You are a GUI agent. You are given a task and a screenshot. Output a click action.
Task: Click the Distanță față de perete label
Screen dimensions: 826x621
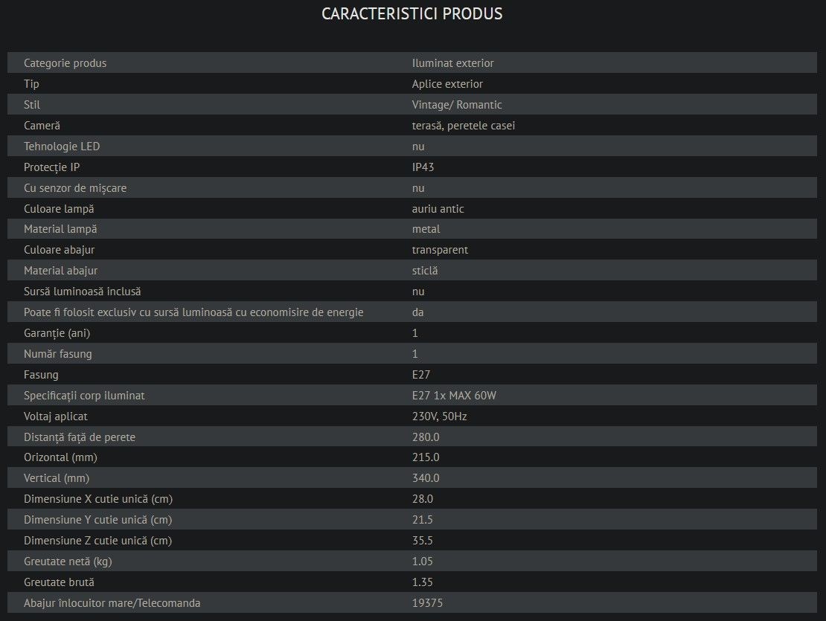tap(80, 437)
